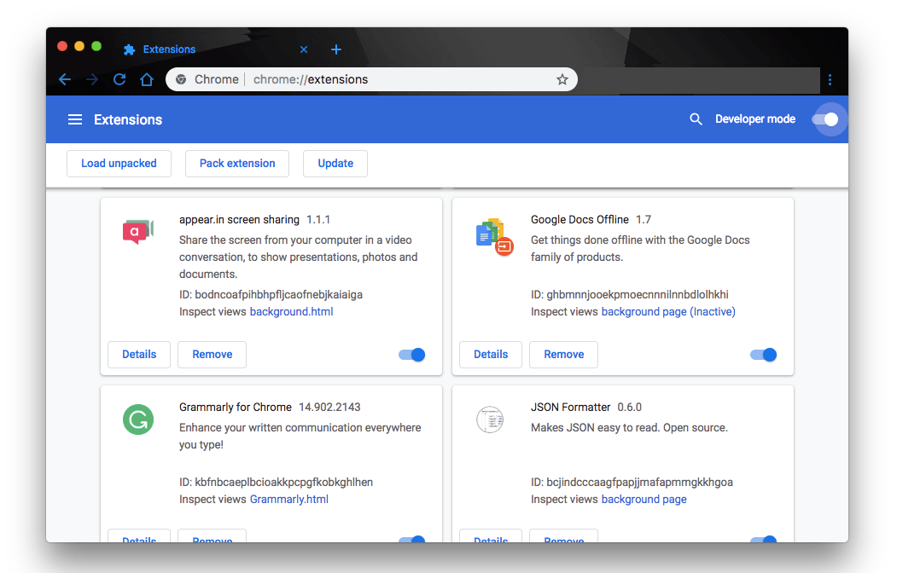Click the appear.in screen sharing title
Screen dimensions: 897x573
pos(239,219)
